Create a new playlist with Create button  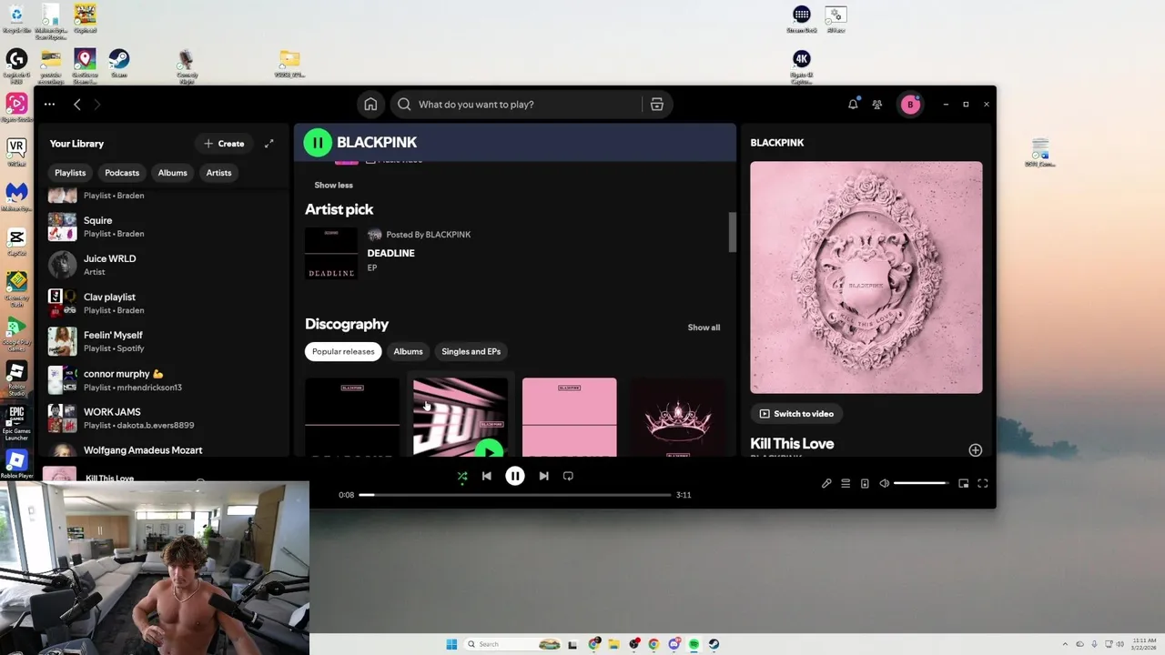pos(223,144)
